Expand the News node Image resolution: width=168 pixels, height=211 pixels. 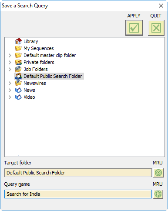tap(10, 90)
